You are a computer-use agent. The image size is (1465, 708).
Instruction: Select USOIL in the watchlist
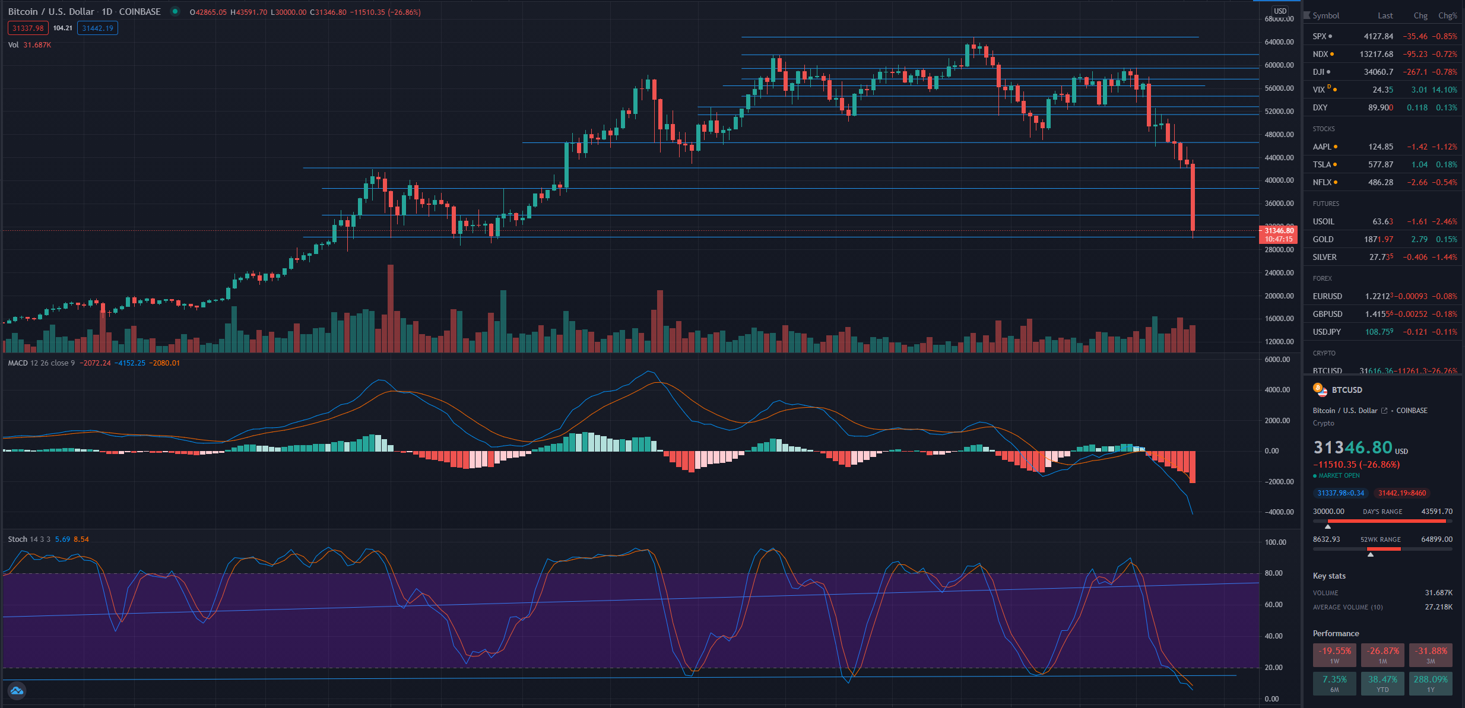pyautogui.click(x=1384, y=221)
